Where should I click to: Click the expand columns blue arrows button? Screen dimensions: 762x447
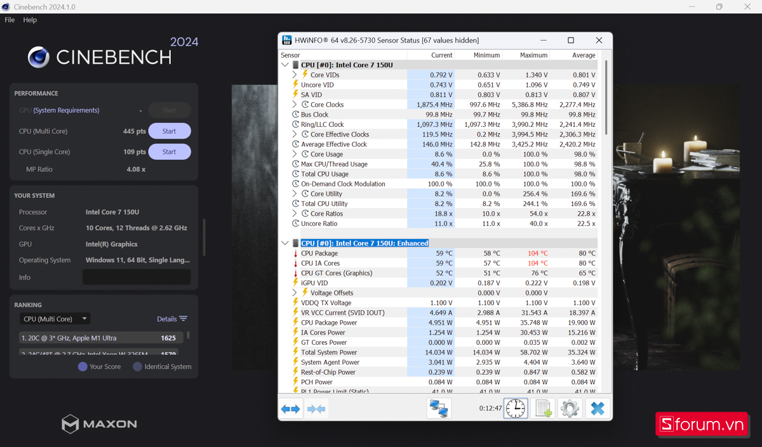290,409
